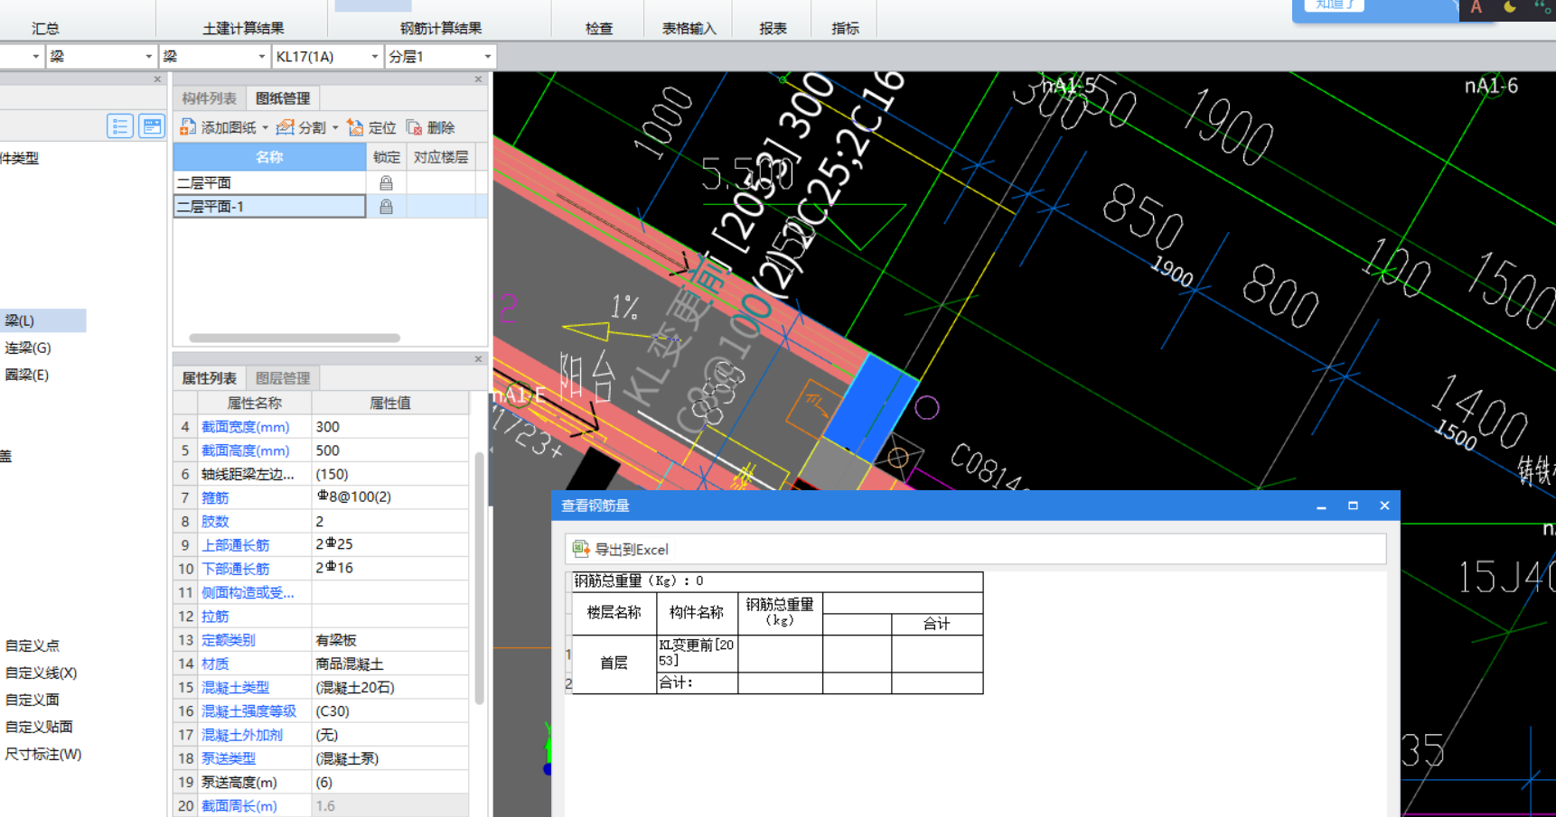Click the drawing list horizontal scrollbar

pyautogui.click(x=295, y=339)
